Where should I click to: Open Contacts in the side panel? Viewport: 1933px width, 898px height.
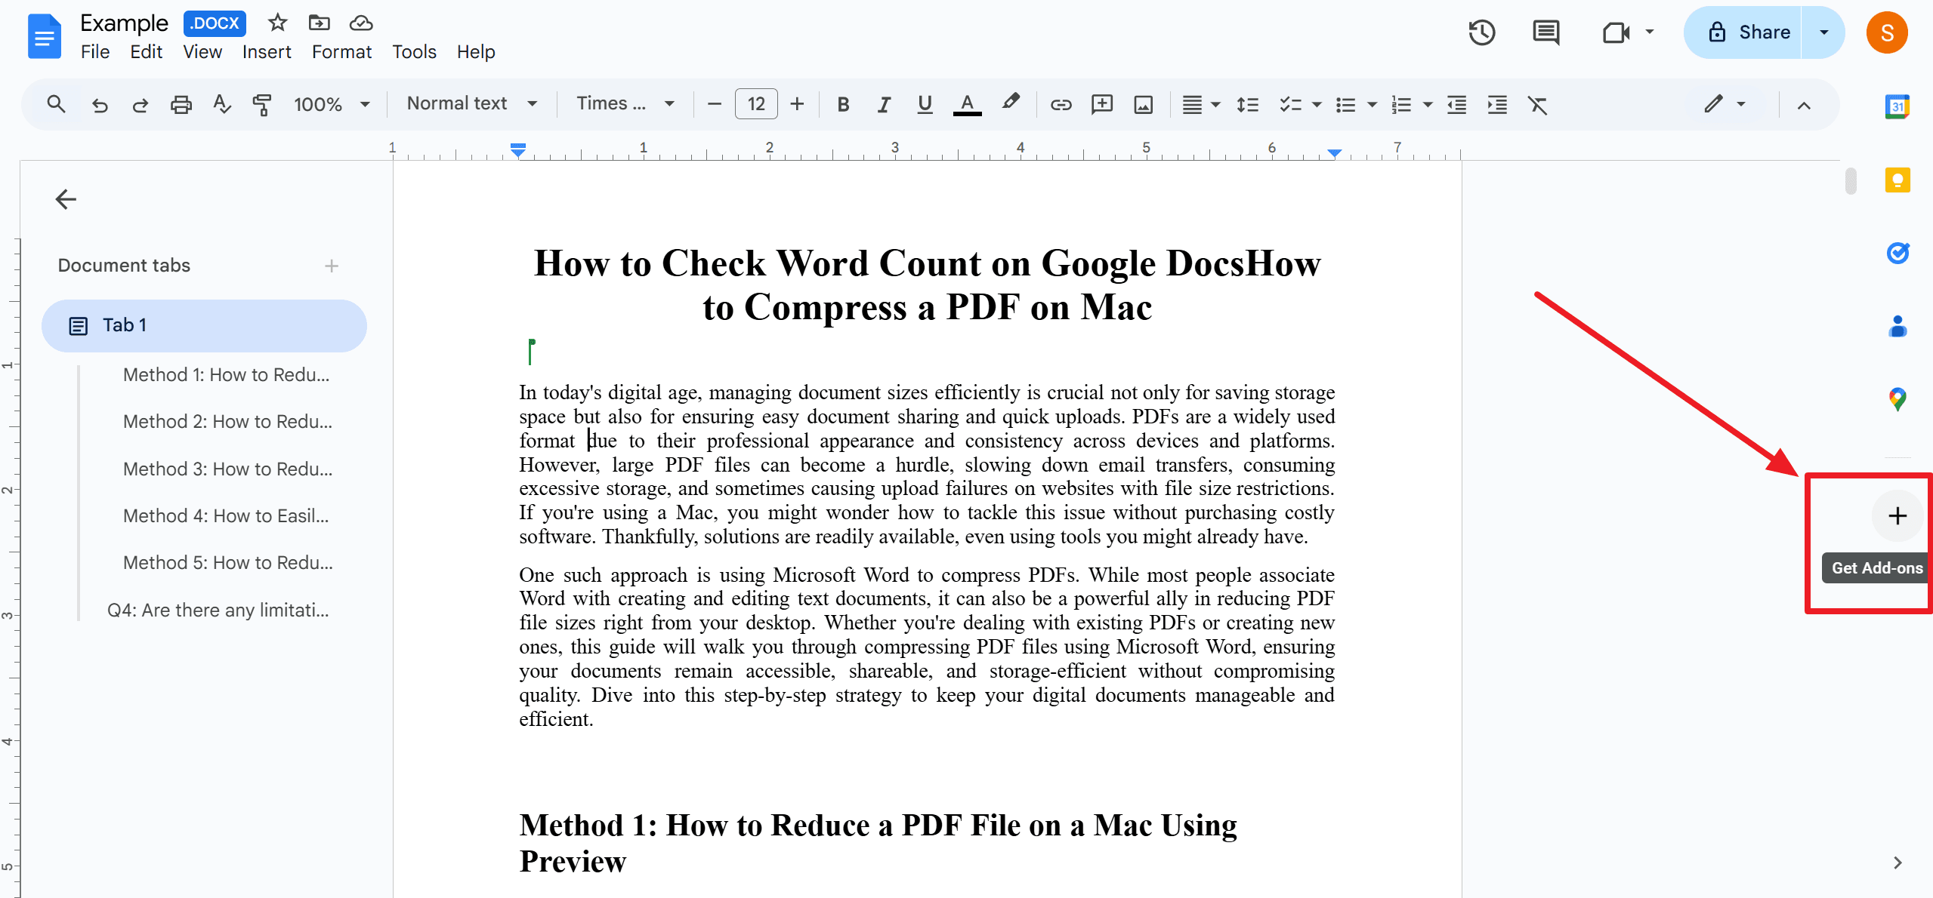point(1897,326)
